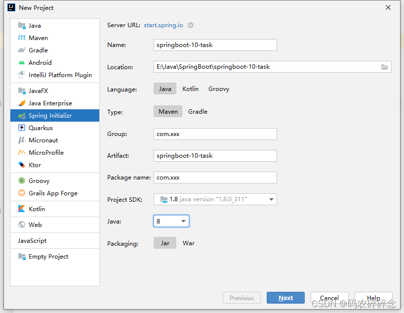Viewport: 404px width, 313px height.
Task: Choose Gradle as the project type option
Action: (x=198, y=111)
